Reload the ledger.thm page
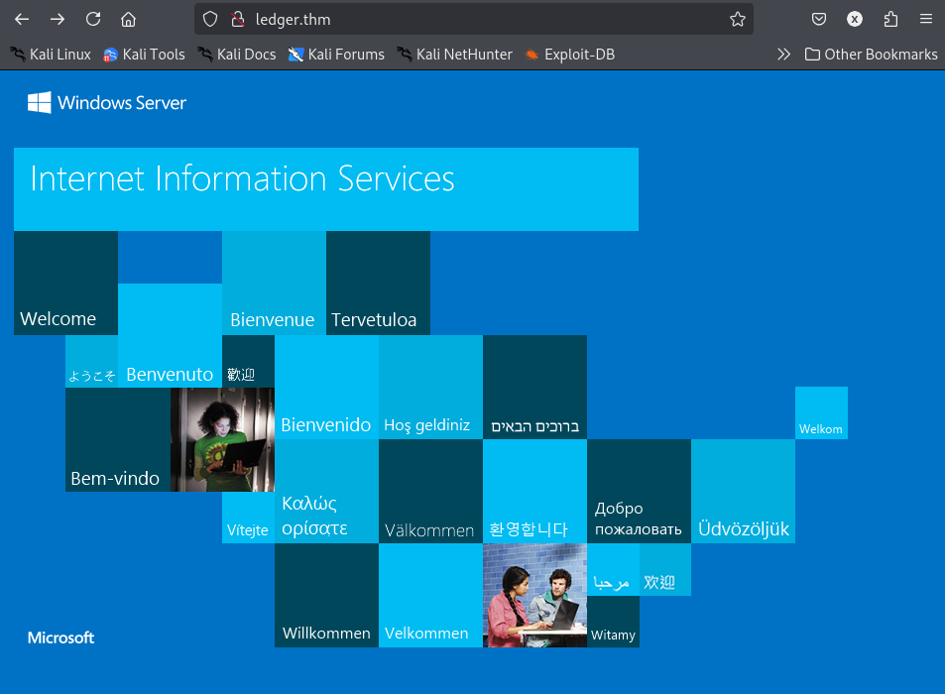 (x=93, y=19)
